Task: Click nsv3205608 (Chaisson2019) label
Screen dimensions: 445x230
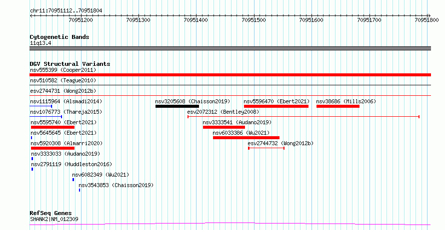Action: (192, 101)
